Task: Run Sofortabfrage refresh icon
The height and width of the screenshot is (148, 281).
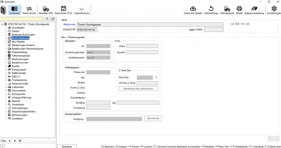Action: coord(211,9)
